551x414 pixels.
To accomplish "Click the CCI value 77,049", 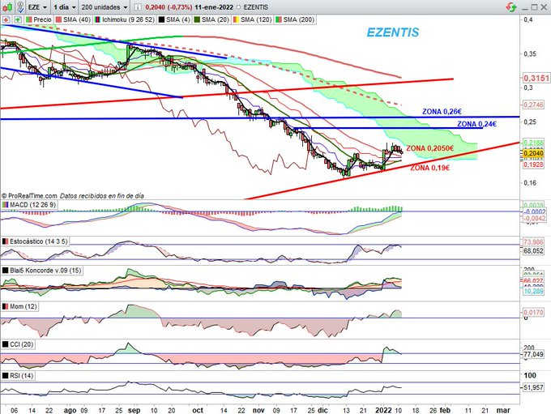I will [533, 354].
